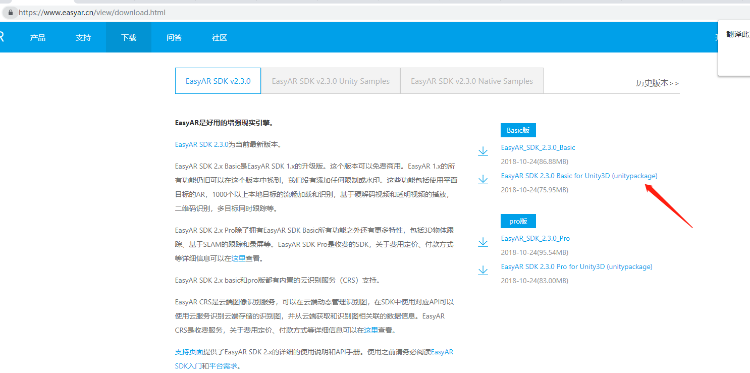Click 这里 link in Pro pricing paragraph
The width and height of the screenshot is (750, 373).
click(x=238, y=258)
